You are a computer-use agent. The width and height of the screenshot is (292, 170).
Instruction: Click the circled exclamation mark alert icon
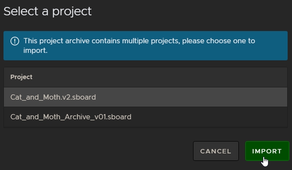tap(15, 41)
